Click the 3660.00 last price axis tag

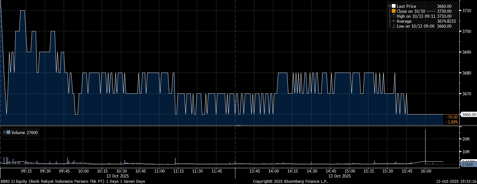[469, 114]
